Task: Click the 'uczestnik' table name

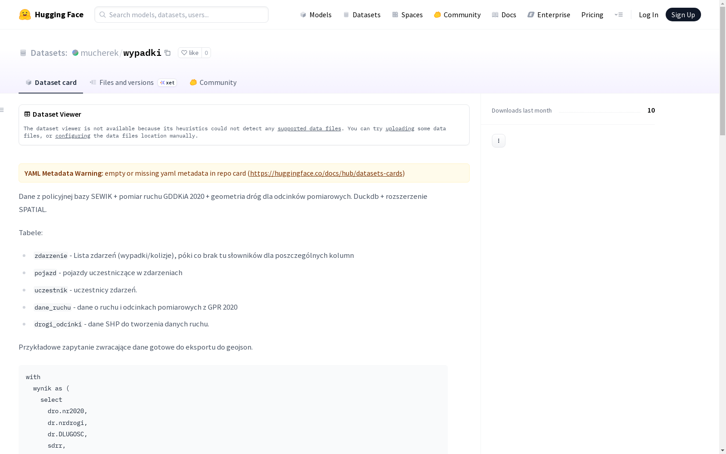Action: point(51,290)
